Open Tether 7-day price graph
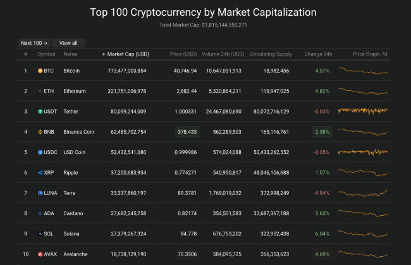This screenshot has width=411, height=265. point(363,111)
